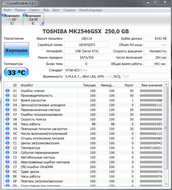Image resolution: width=172 pixels, height=190 pixels.
Task: Click the Хорошее health status button
Action: point(16,50)
